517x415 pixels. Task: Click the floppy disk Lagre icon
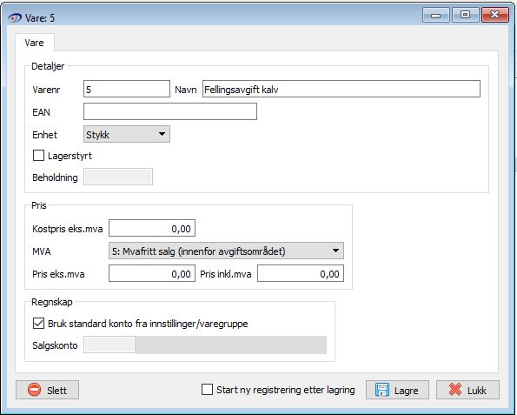[x=382, y=390]
